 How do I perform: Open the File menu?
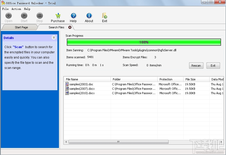(x=5, y=9)
